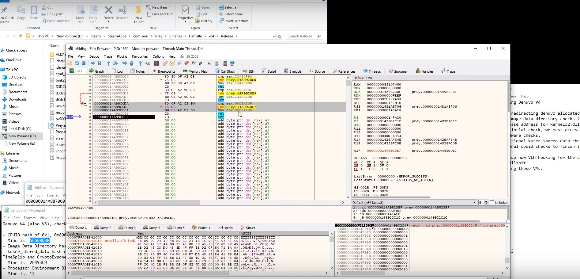Click the Trace Over icon
The image size is (580, 279).
(131, 63)
